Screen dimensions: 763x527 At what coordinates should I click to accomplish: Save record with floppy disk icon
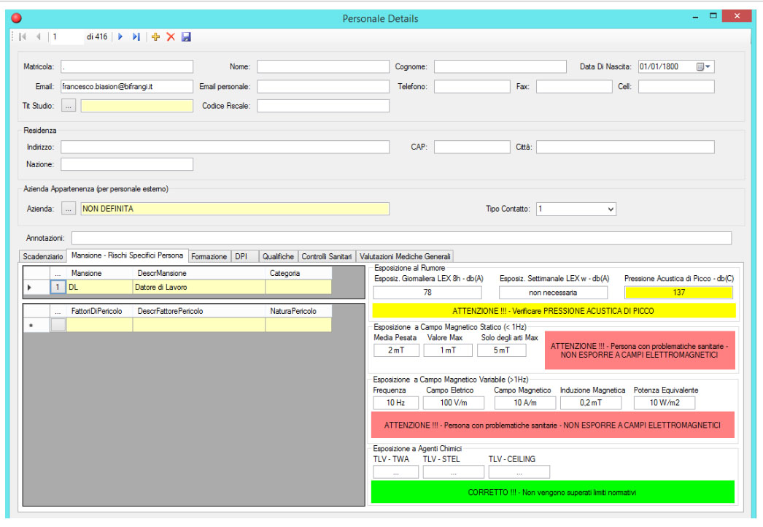pyautogui.click(x=186, y=36)
